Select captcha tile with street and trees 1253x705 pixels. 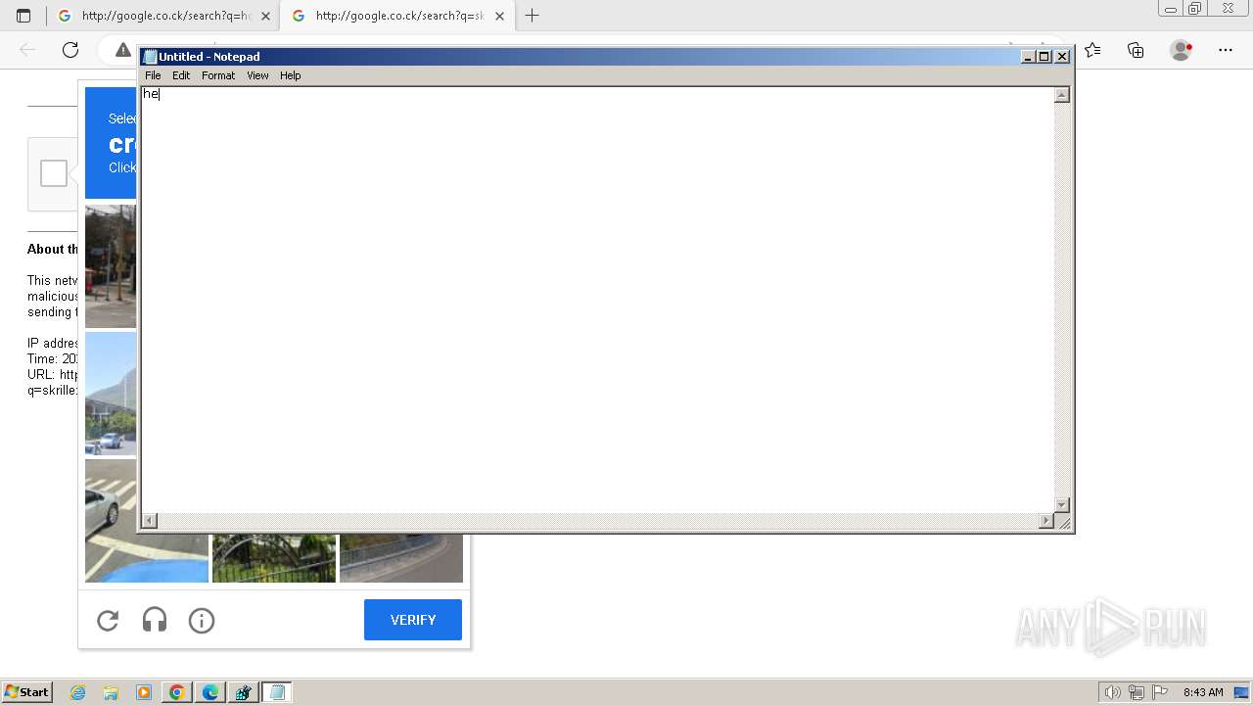111,266
